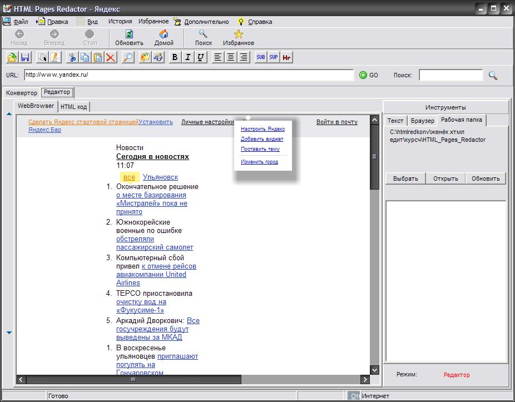Screen dimensions: 515x402
Task: Click the Настроить Яндекс link
Action: point(263,129)
